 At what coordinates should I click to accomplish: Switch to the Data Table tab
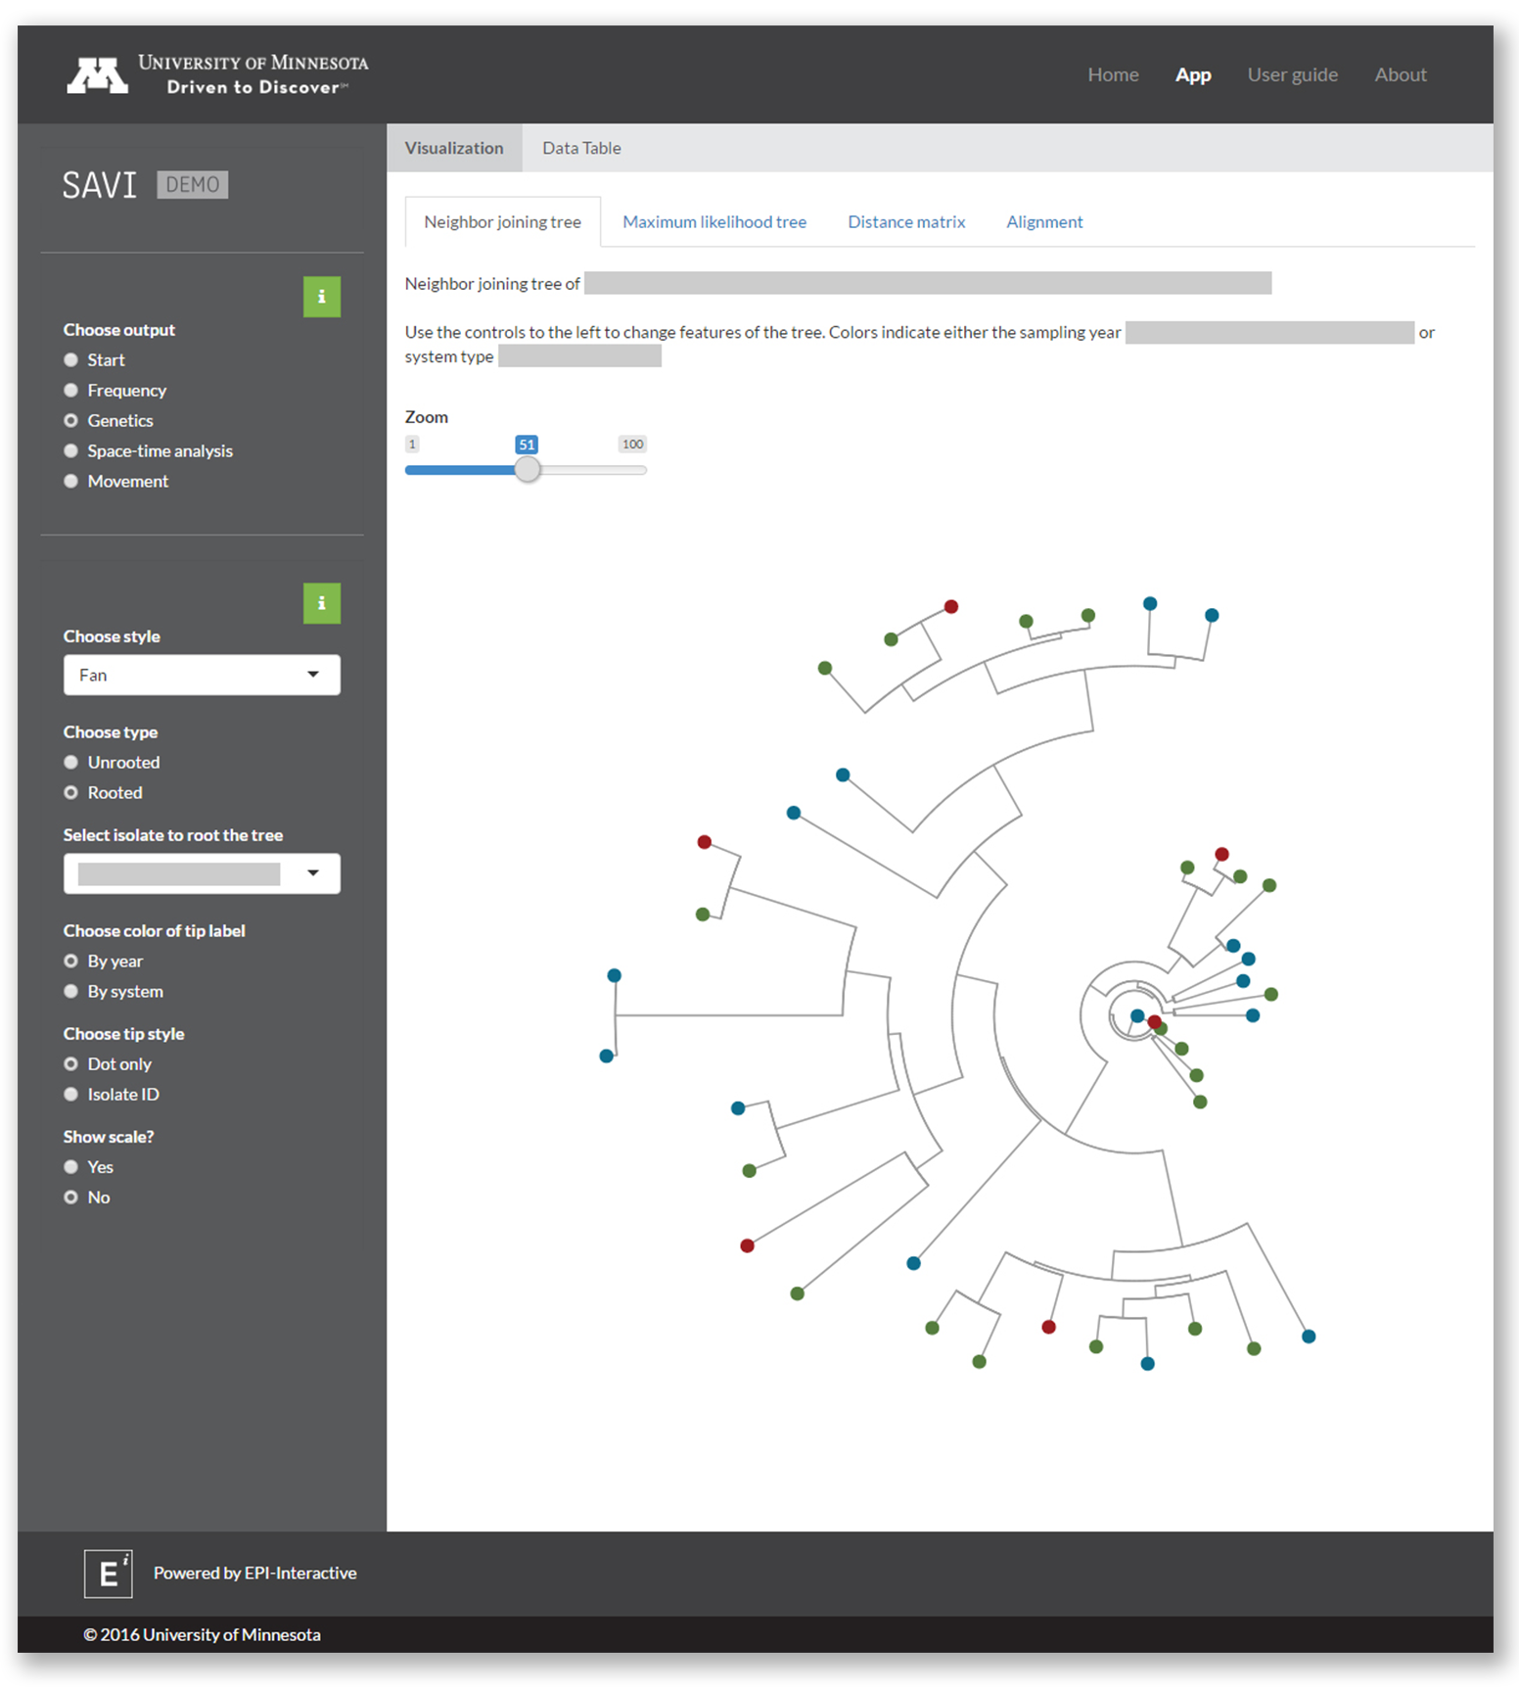581,148
